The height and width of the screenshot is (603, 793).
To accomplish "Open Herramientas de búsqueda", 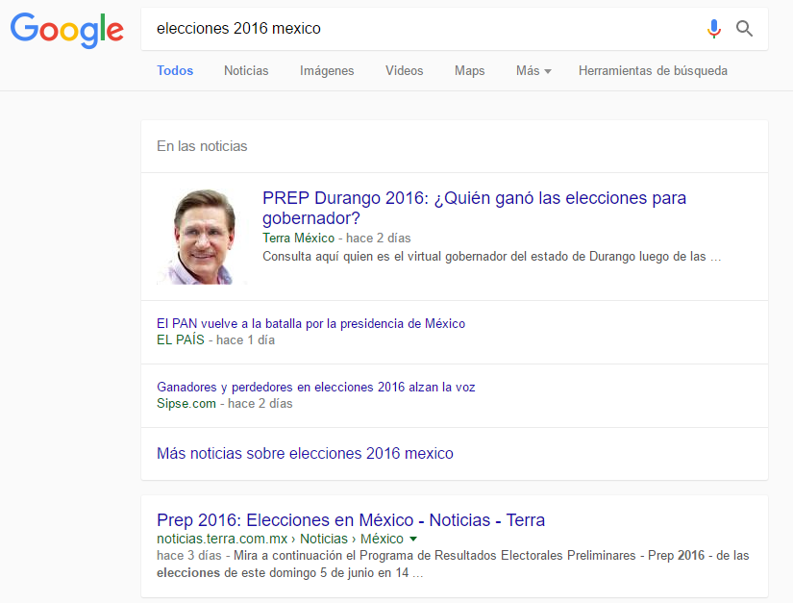I will coord(653,71).
